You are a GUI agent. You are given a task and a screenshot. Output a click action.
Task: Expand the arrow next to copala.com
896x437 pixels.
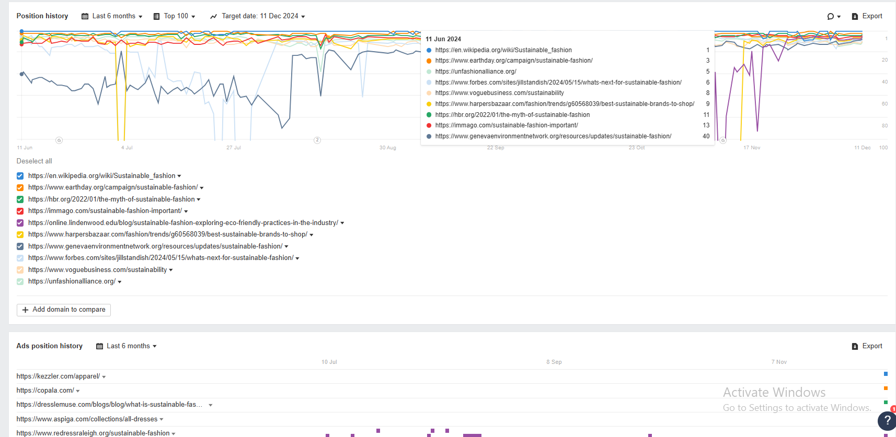(78, 391)
